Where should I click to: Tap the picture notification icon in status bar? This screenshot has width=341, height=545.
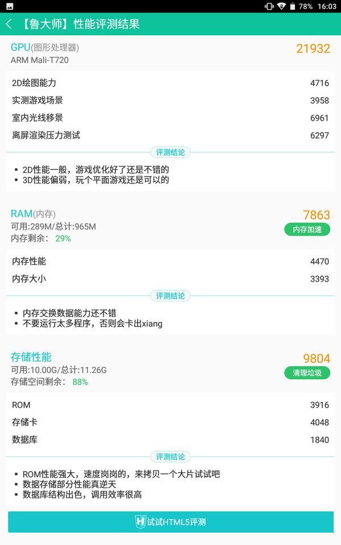point(10,6)
